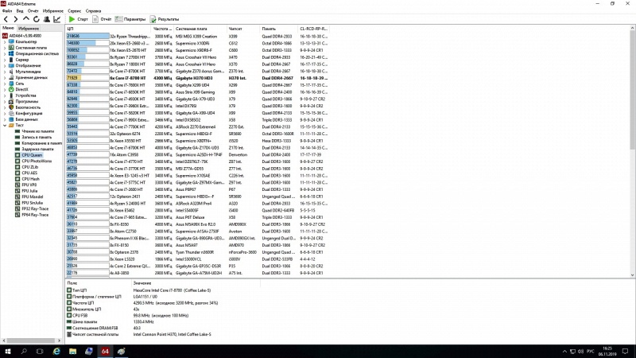Image resolution: width=636 pixels, height=358 pixels.
Task: Select the CPU AES benchmark
Action: [29, 173]
